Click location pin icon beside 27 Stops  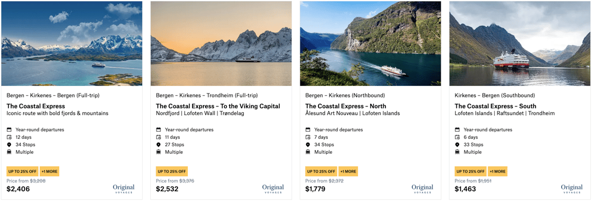tap(159, 145)
